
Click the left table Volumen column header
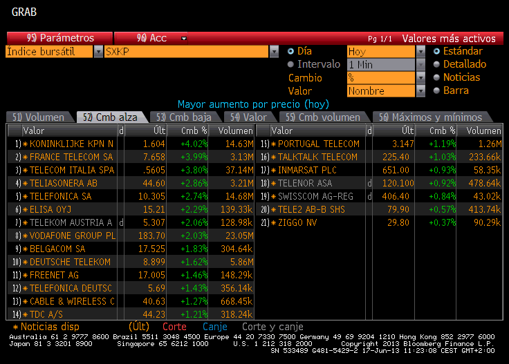click(232, 131)
